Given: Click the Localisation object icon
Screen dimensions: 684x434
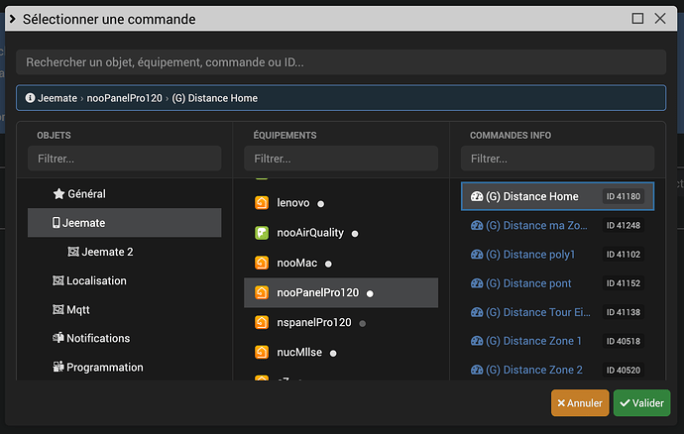Looking at the screenshot, I should coord(58,280).
